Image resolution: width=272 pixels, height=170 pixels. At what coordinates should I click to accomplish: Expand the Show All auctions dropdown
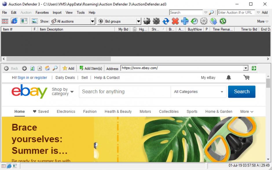[x=93, y=21]
